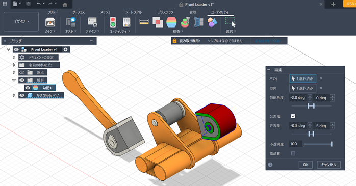The height and width of the screenshot is (186, 356).
Task: Click the lock icon in read-only bar
Action: [174, 41]
